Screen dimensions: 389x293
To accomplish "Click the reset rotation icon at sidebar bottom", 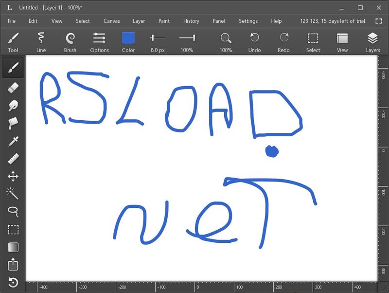I will (x=13, y=282).
